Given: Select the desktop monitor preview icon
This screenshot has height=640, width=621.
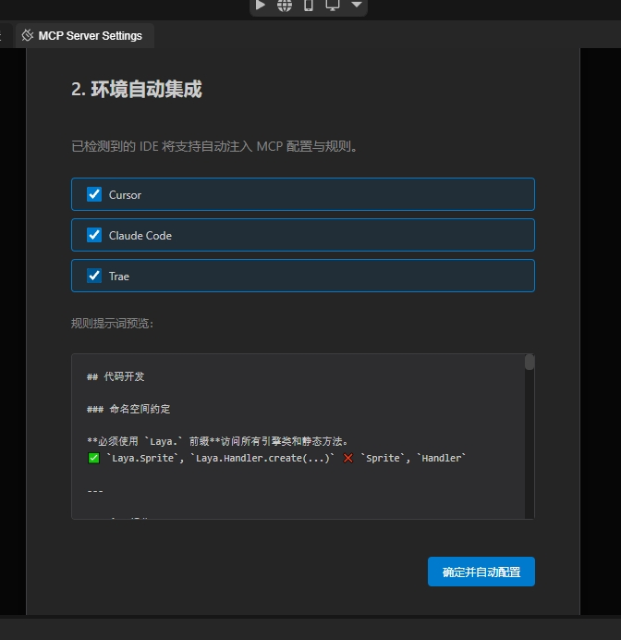Looking at the screenshot, I should (x=333, y=6).
